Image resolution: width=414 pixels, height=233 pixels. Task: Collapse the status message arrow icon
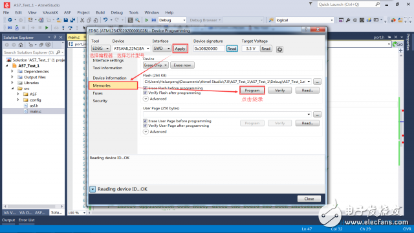point(93,189)
